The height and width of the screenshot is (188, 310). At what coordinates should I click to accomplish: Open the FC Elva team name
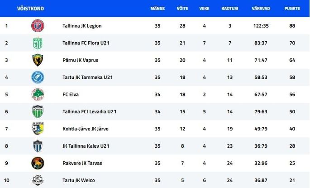point(71,94)
